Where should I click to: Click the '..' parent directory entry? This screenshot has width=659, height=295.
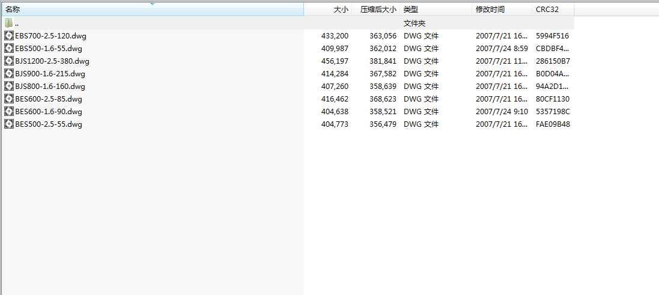(x=17, y=23)
